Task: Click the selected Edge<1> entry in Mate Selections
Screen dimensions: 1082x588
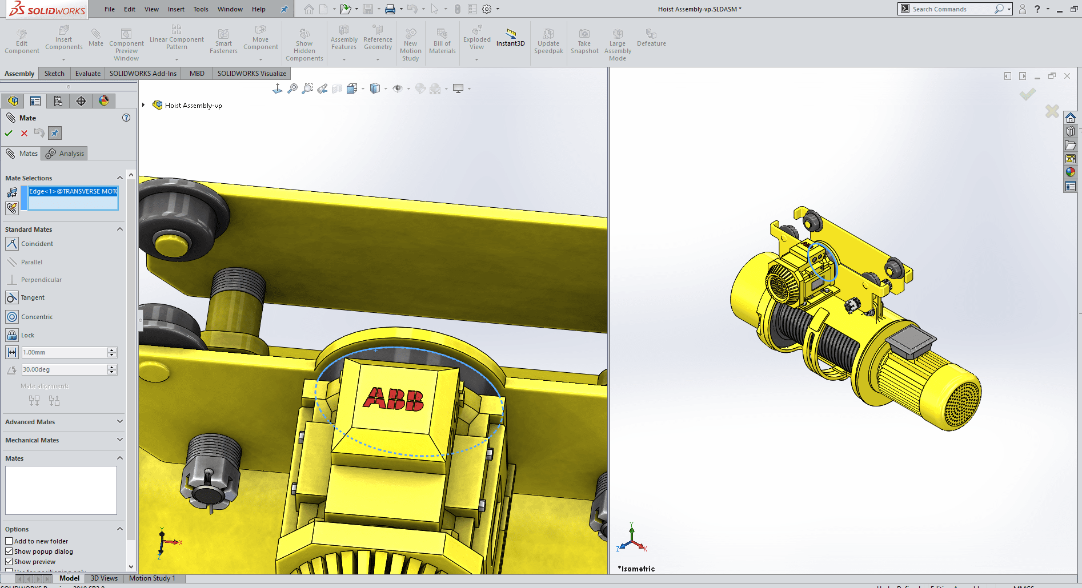Action: point(73,191)
